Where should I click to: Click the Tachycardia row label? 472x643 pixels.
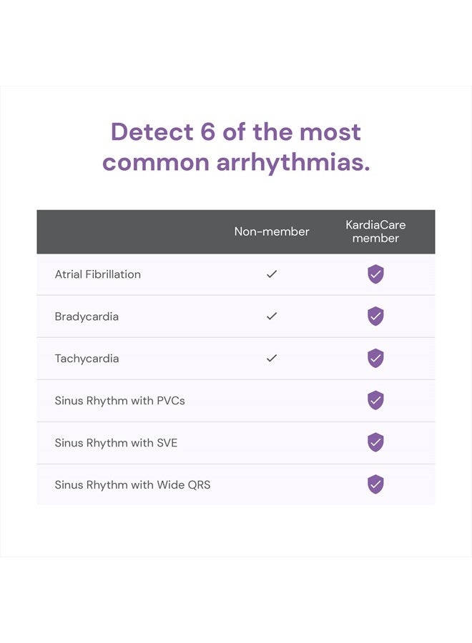(87, 359)
